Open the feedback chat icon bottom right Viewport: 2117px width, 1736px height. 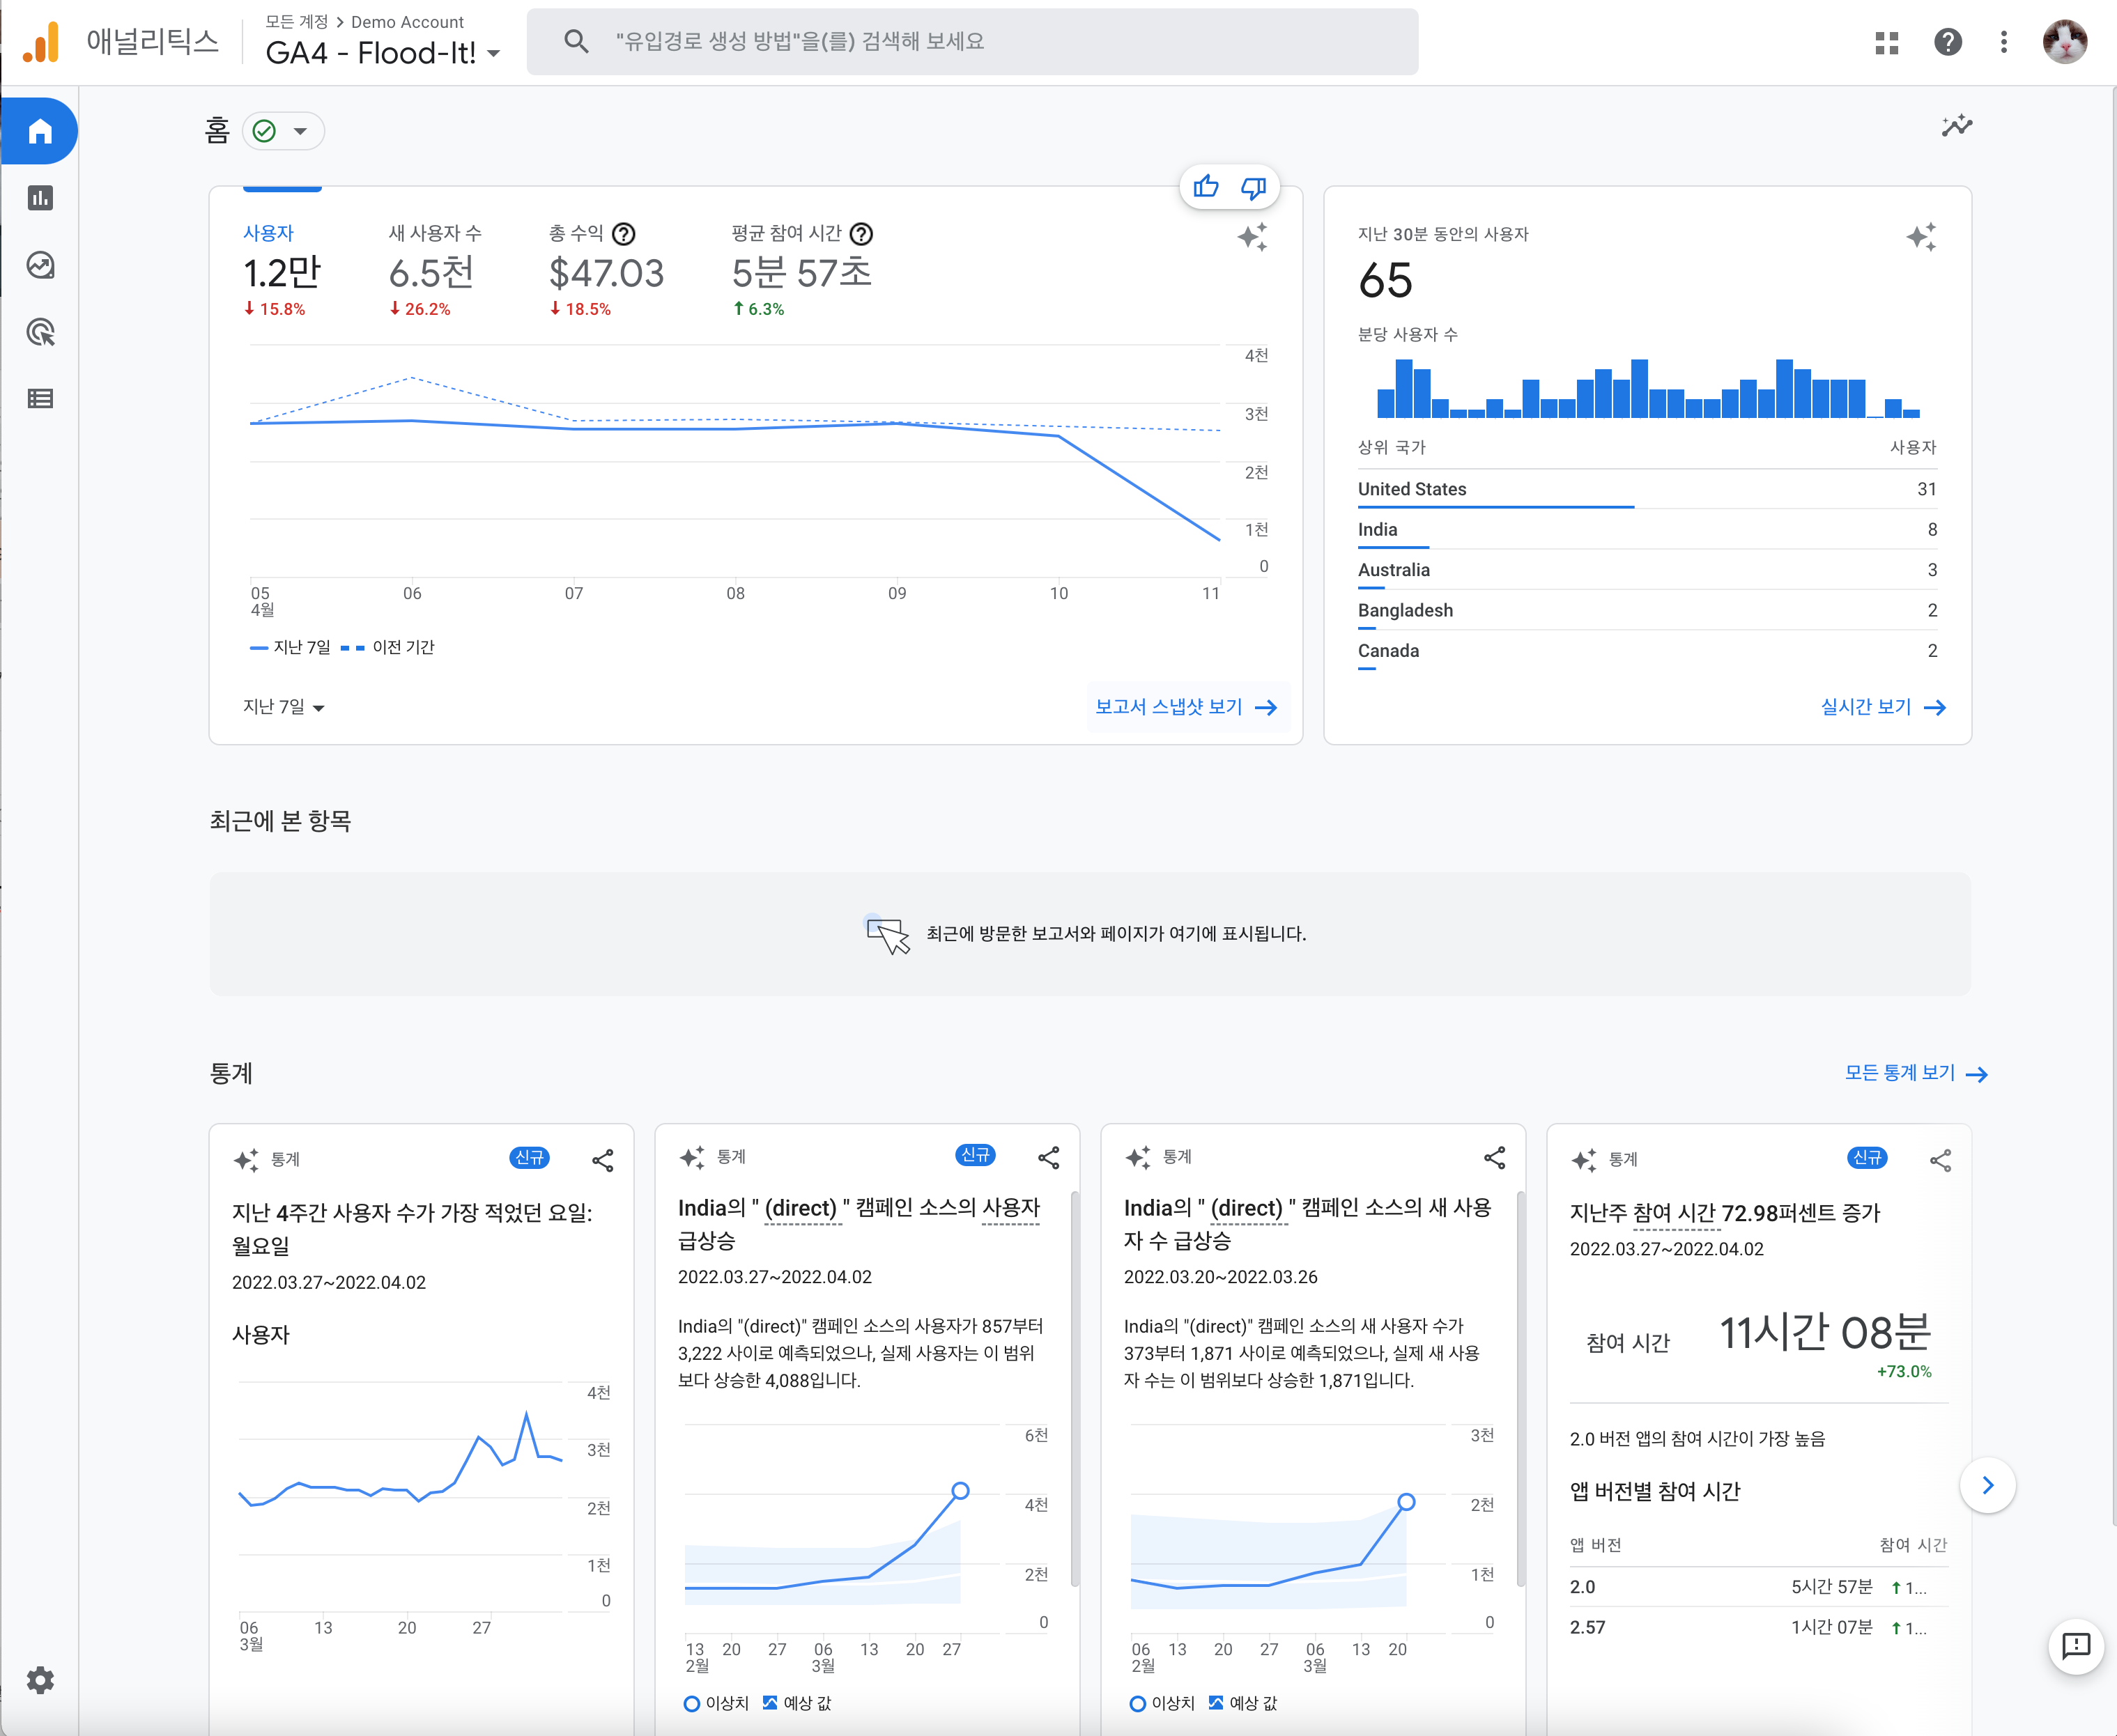(2076, 1646)
